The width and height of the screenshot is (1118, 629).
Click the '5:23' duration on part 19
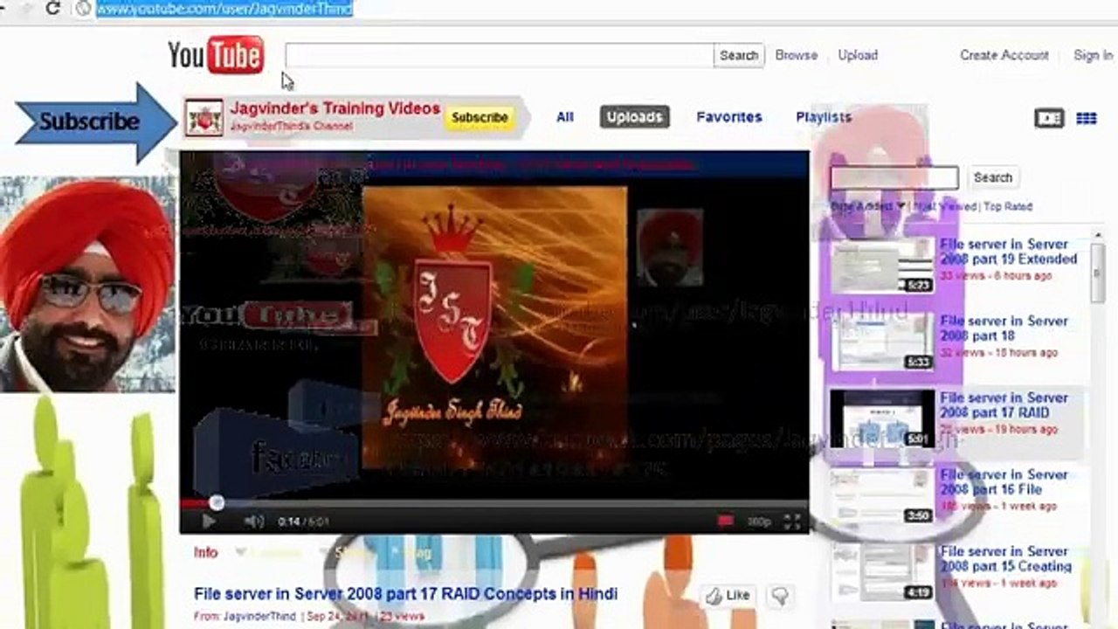pyautogui.click(x=919, y=285)
